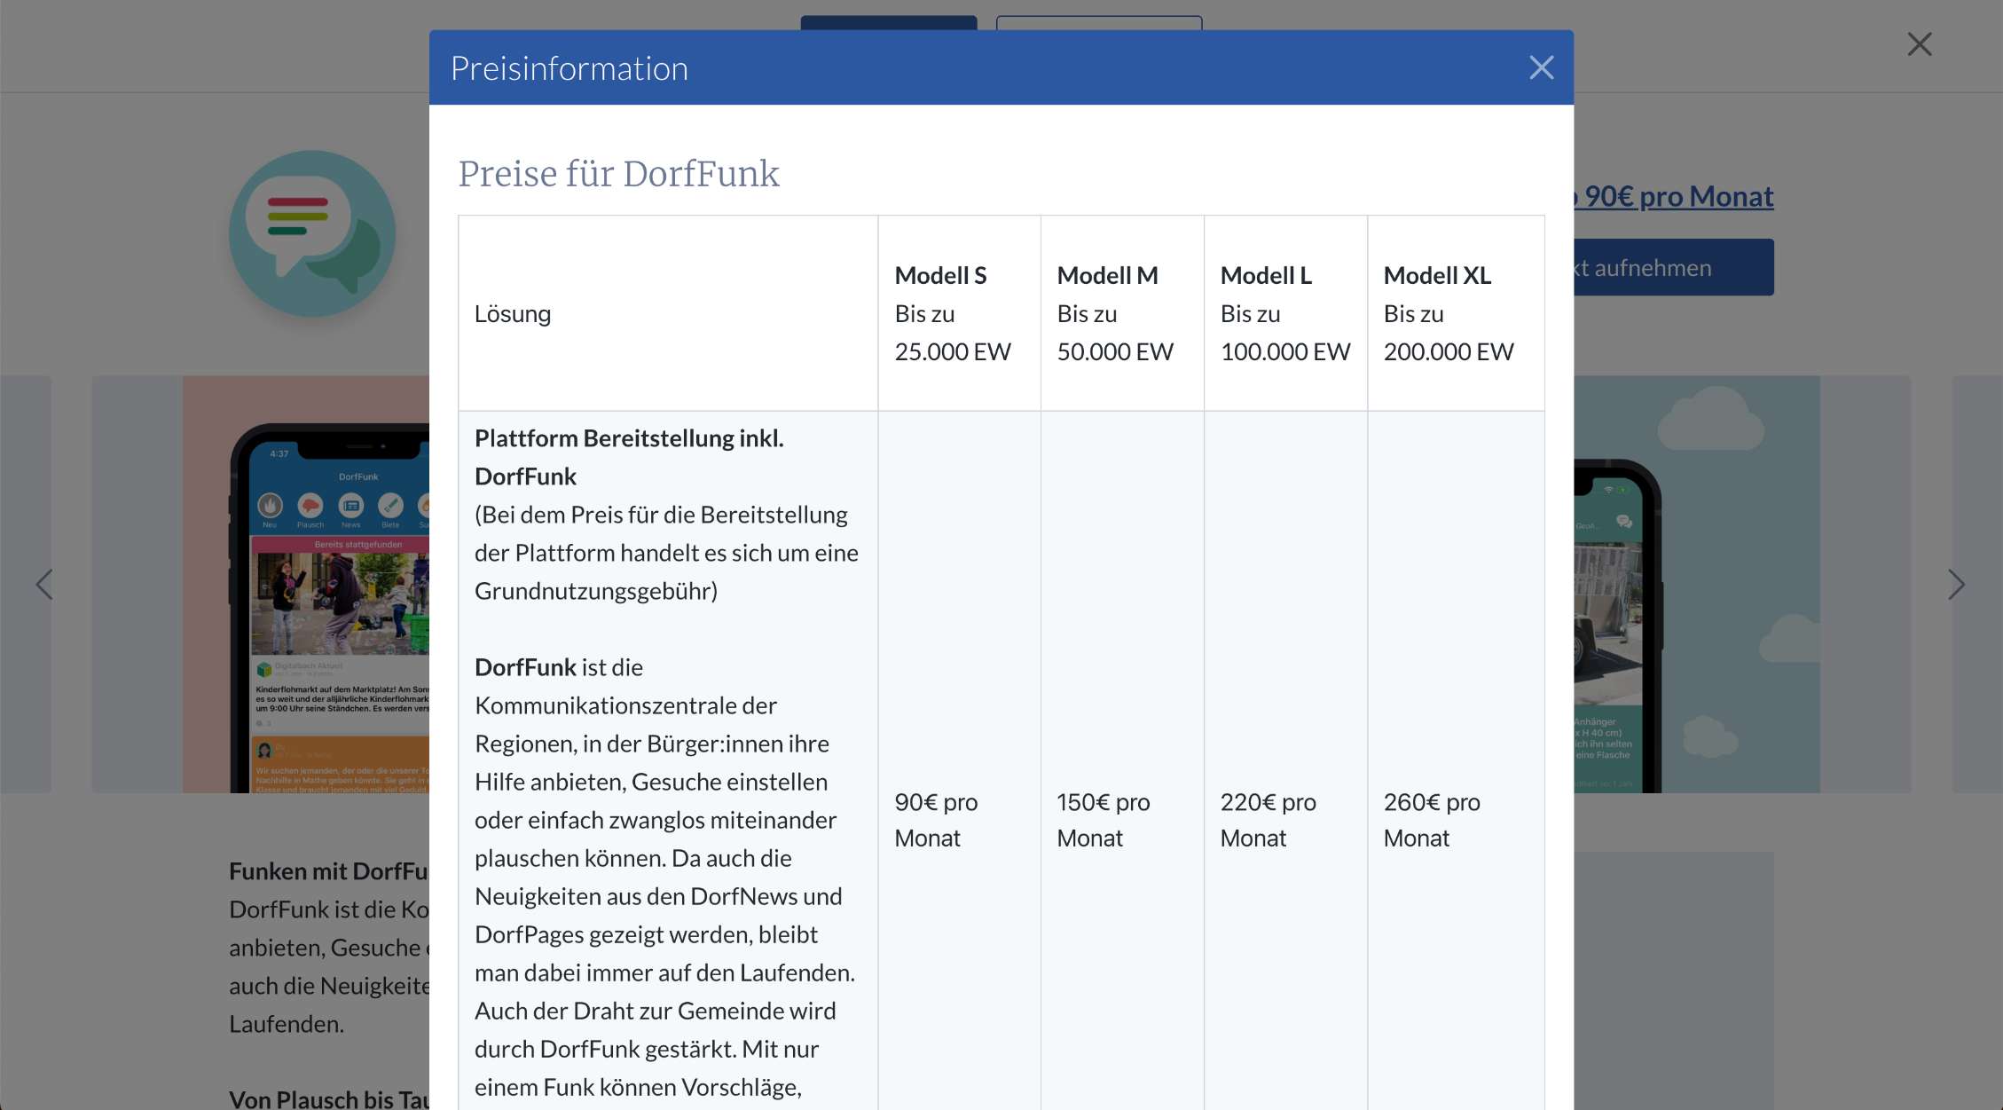2003x1110 pixels.
Task: Click the 'Lösung' header cell
Action: coord(668,313)
